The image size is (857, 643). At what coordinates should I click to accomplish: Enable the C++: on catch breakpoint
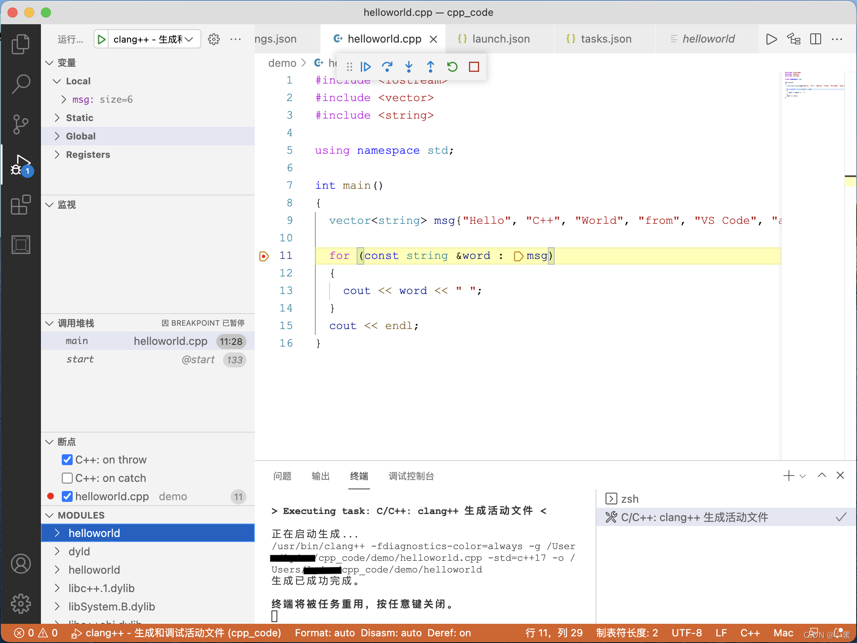[x=67, y=478]
